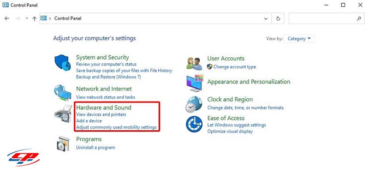Click the search magnifier icon

point(359,18)
